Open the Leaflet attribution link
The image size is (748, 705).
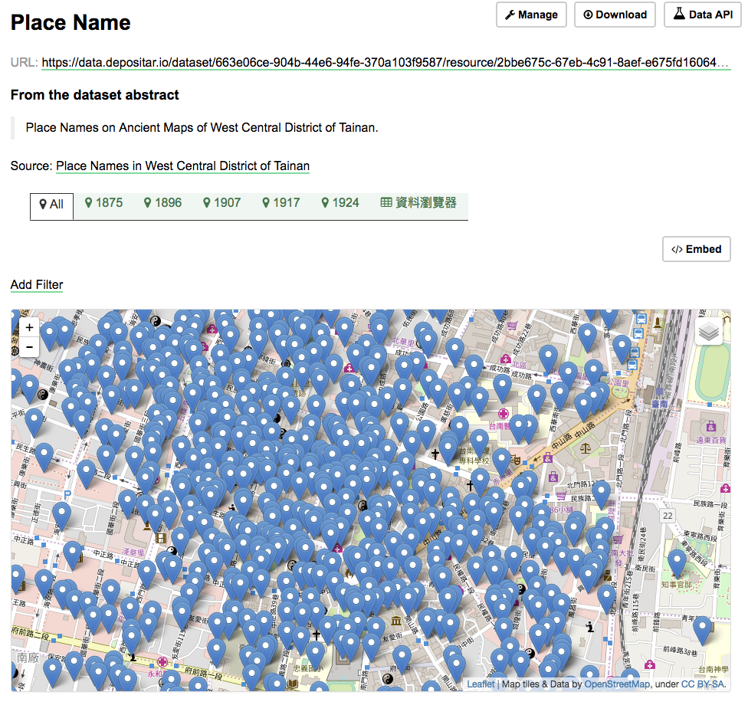click(x=481, y=684)
